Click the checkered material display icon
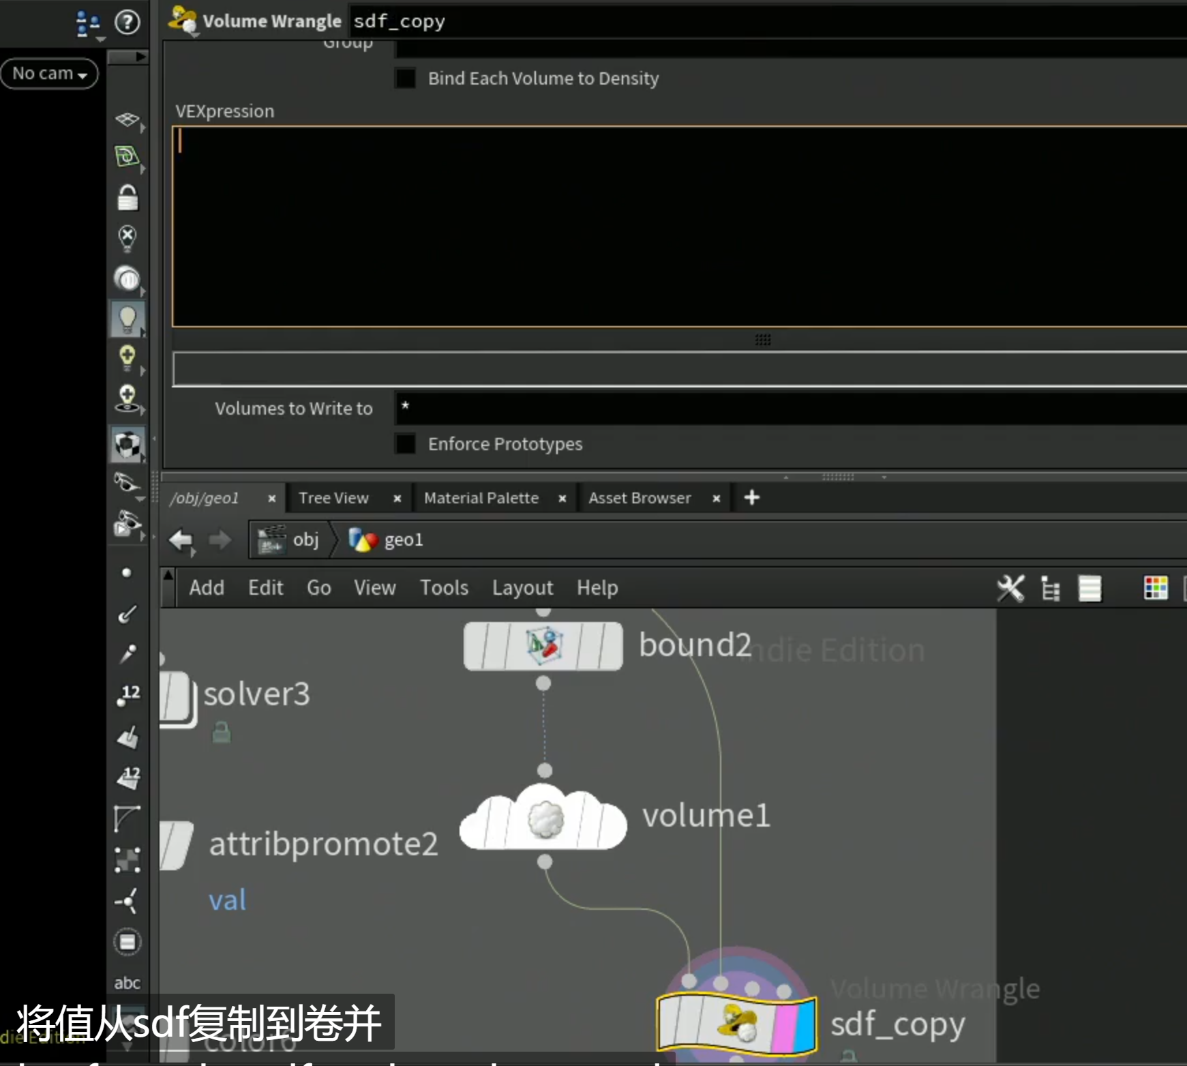 pos(127,445)
